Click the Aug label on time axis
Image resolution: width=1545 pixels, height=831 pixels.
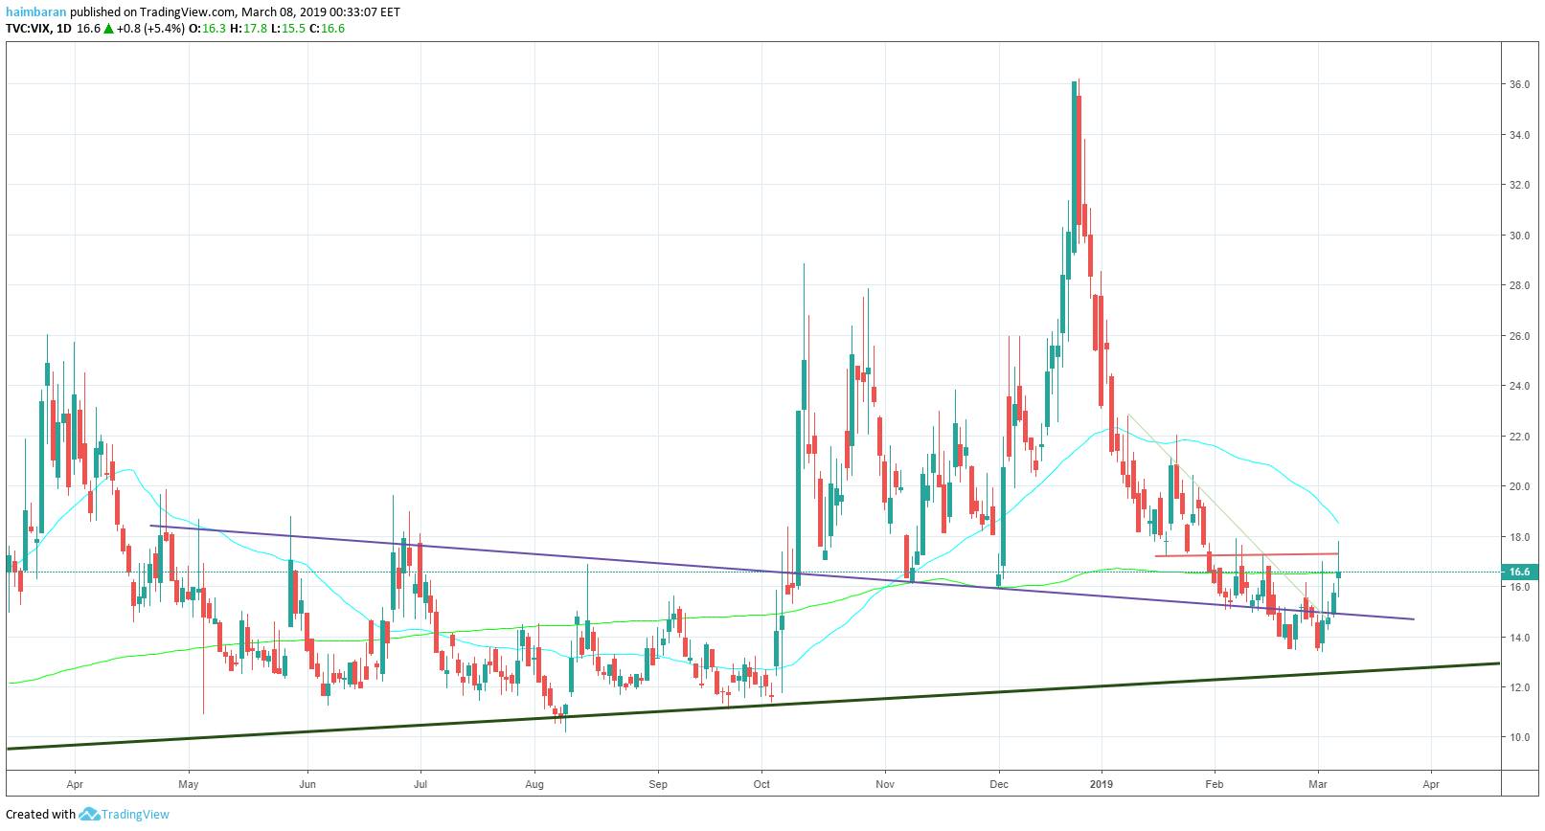point(534,783)
